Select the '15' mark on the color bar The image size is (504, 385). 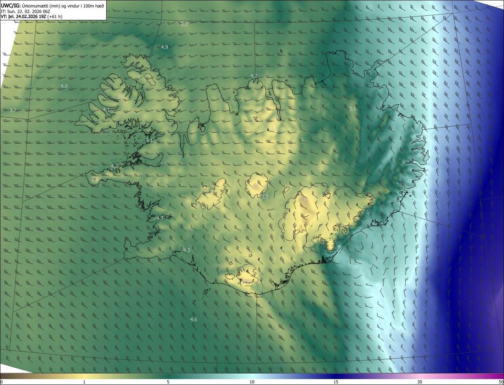coord(336,382)
